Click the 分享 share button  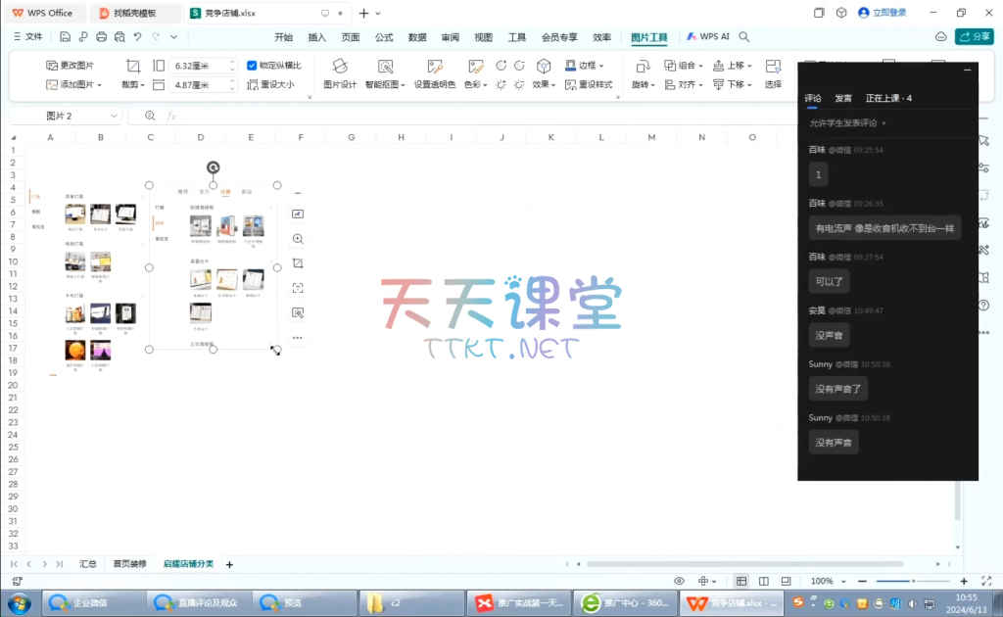pyautogui.click(x=975, y=37)
